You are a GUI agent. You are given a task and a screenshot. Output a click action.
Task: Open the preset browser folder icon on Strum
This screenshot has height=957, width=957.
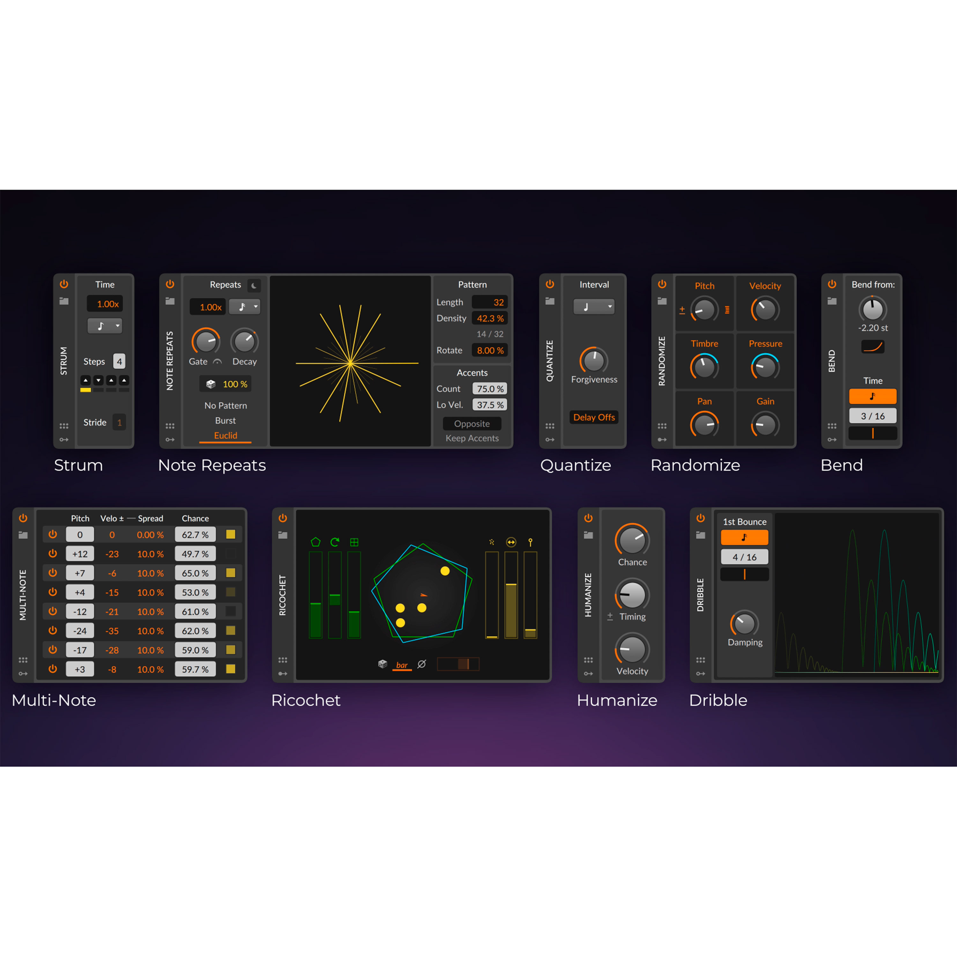click(64, 301)
